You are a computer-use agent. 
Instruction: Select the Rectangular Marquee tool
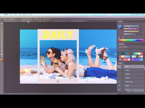coord(1,26)
